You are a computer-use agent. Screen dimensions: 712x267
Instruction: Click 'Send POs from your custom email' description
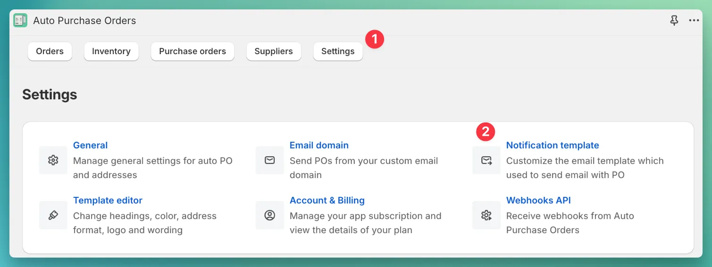(x=364, y=161)
